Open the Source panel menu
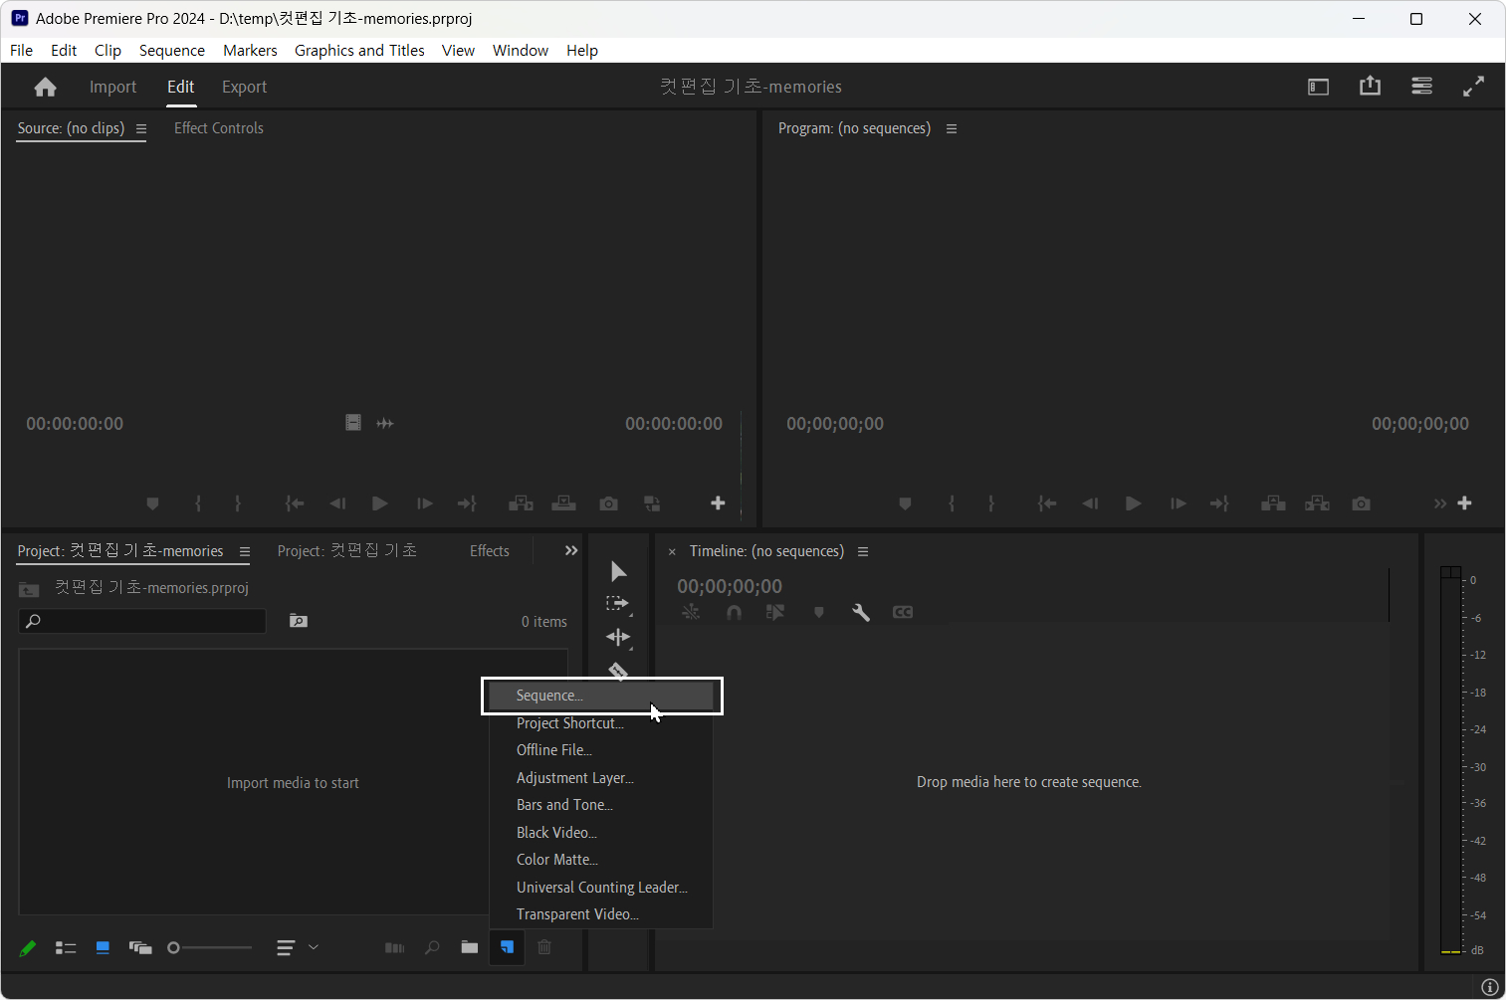 tap(141, 128)
